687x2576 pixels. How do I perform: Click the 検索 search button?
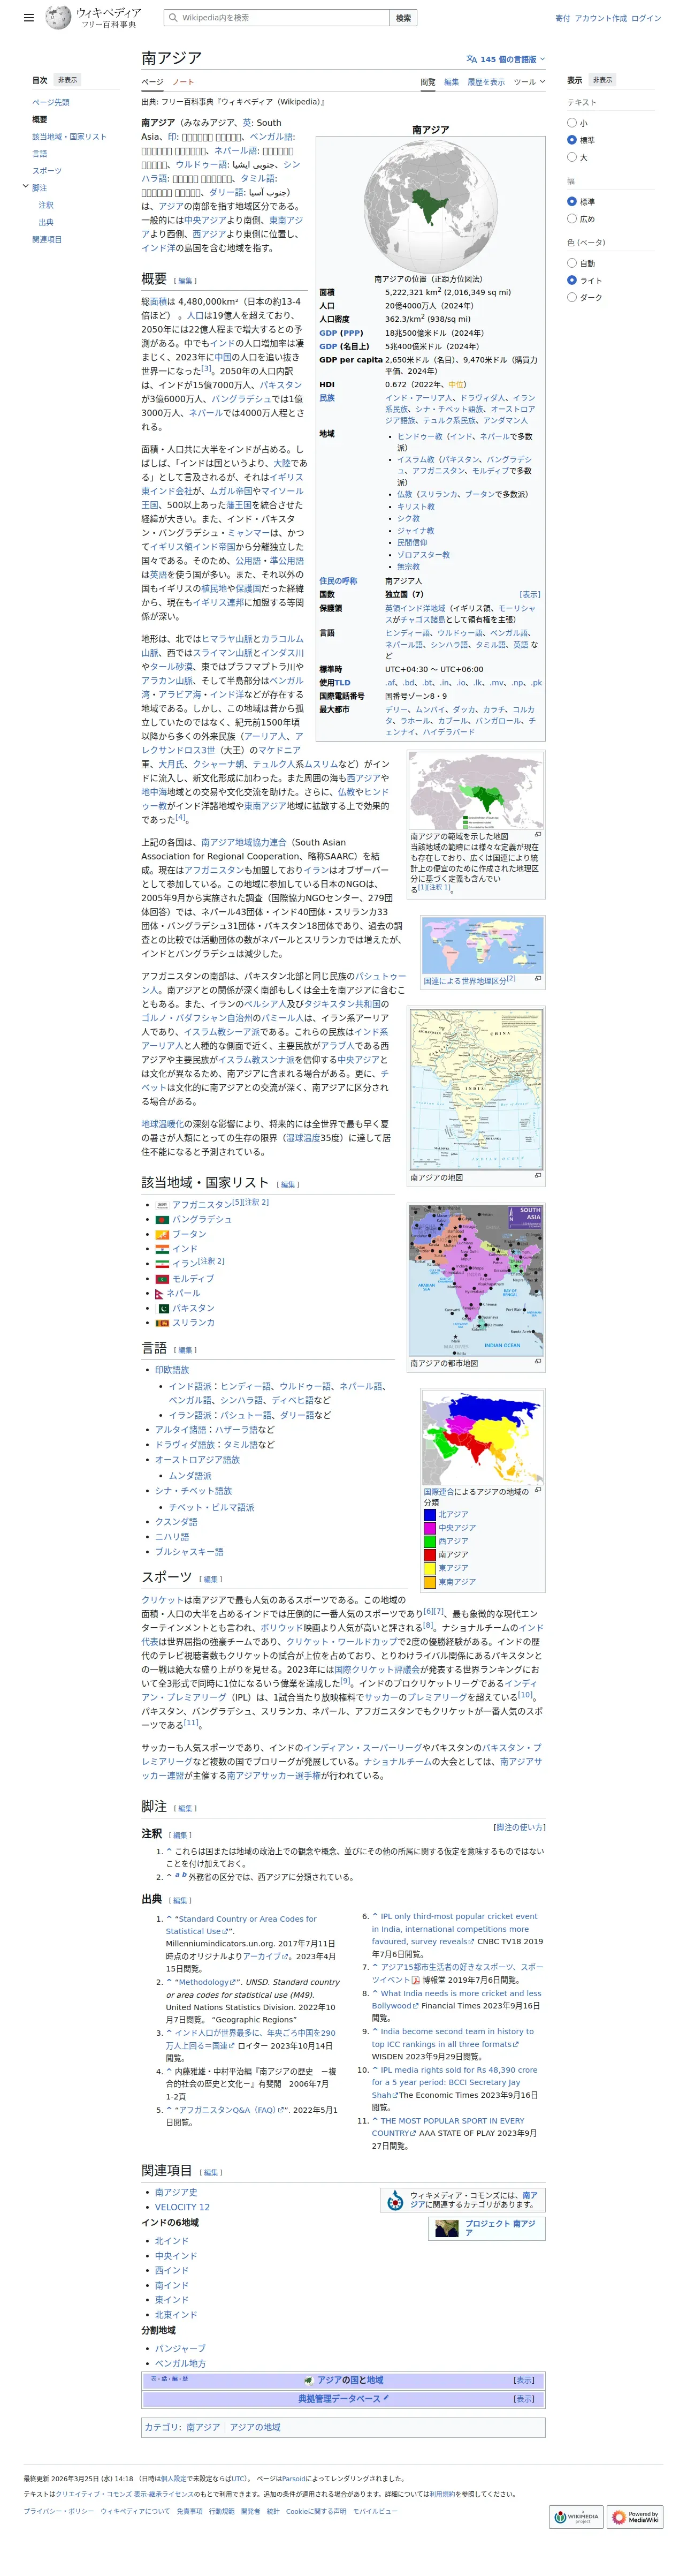pyautogui.click(x=403, y=18)
